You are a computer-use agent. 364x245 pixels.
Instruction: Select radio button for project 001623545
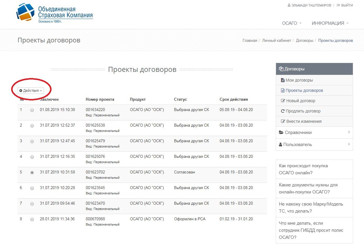32,188
